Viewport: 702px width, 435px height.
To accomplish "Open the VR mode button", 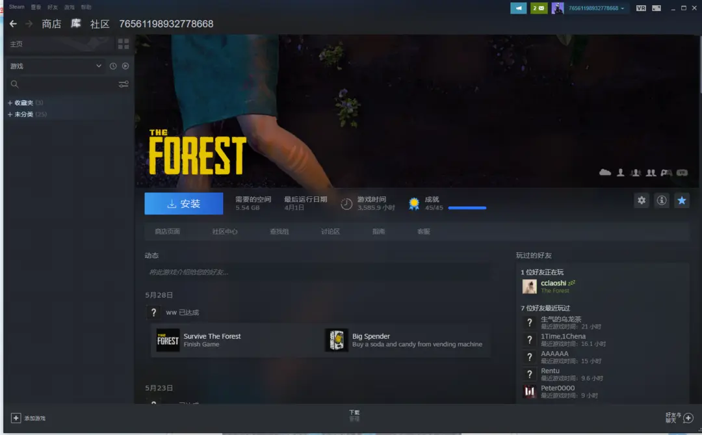I will [x=641, y=8].
